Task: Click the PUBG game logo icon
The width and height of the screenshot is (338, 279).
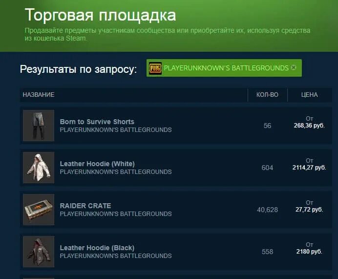Action: tap(155, 68)
